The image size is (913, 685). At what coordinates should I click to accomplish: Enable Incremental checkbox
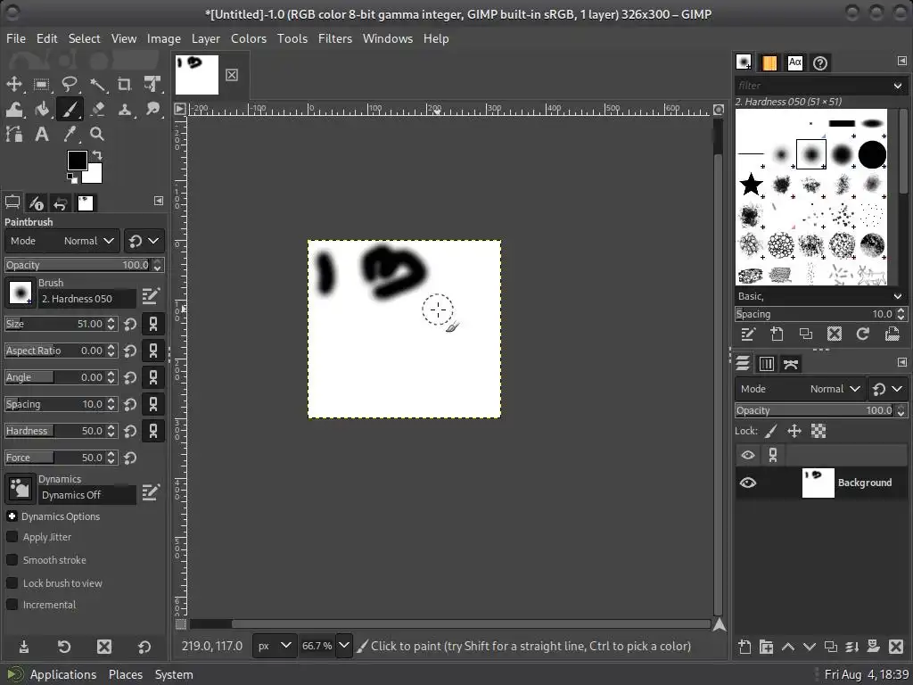(12, 605)
